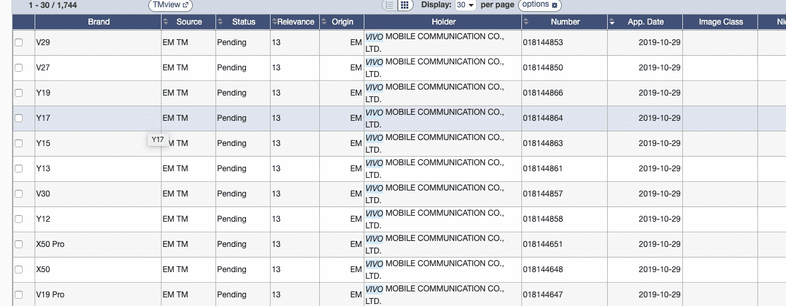Screen dimensions: 786x306
Task: Click the Image Class column header
Action: coord(721,22)
